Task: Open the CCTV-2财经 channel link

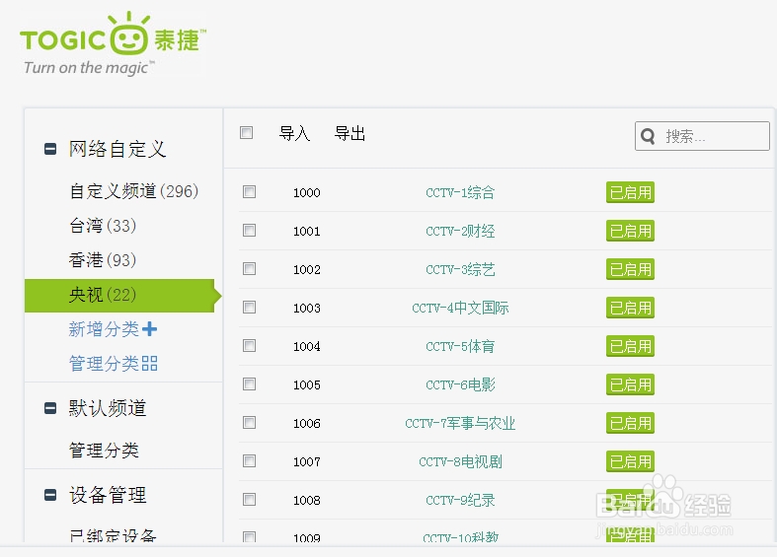Action: pyautogui.click(x=460, y=231)
